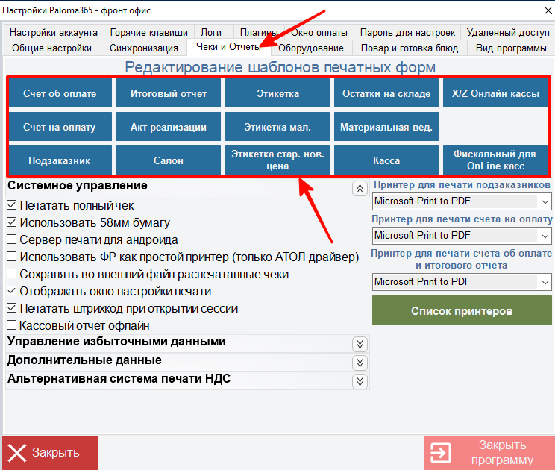The width and height of the screenshot is (555, 470).
Task: Switch to the Настройки аккаунта tab
Action: coord(54,32)
